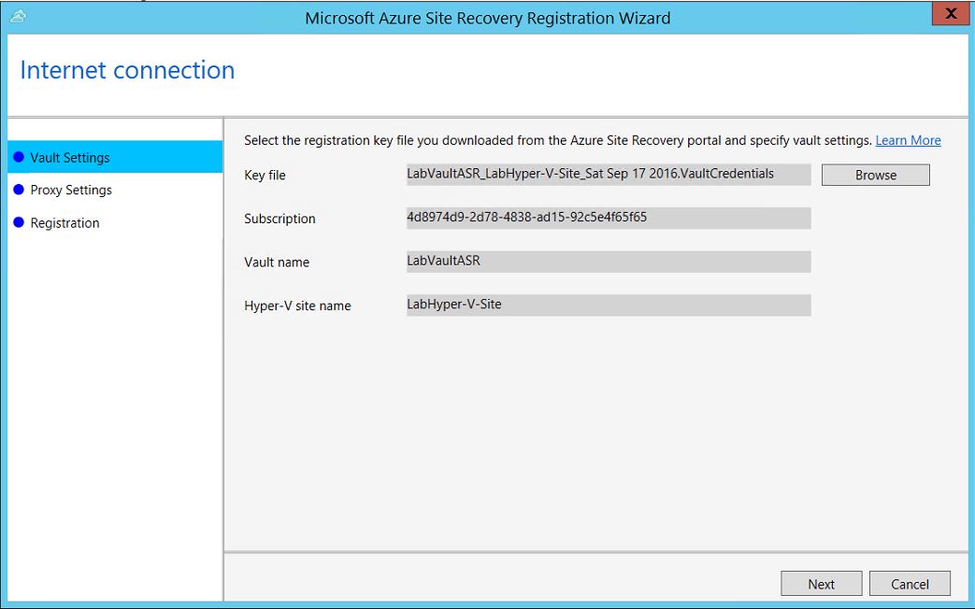The height and width of the screenshot is (609, 975).
Task: Click the 'Subscription' text label
Action: [x=280, y=219]
